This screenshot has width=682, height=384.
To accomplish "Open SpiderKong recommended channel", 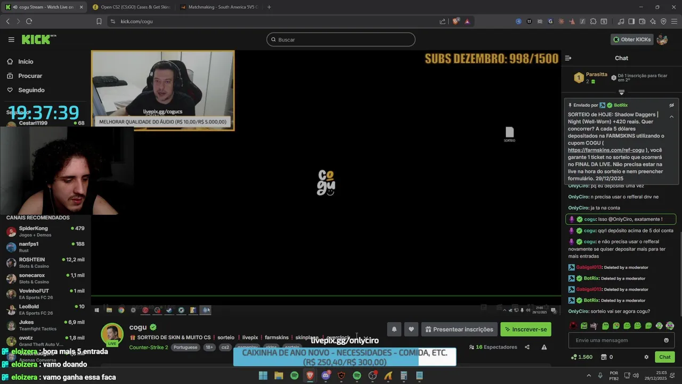I will point(45,231).
